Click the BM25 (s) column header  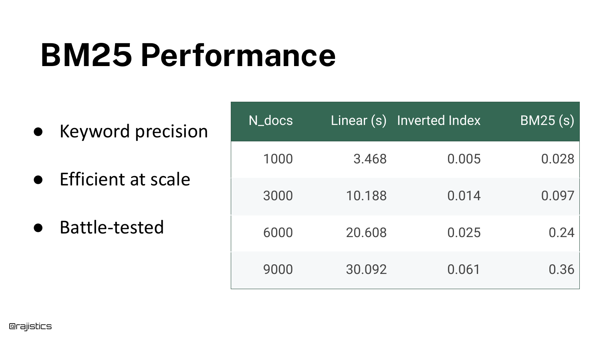(x=547, y=121)
